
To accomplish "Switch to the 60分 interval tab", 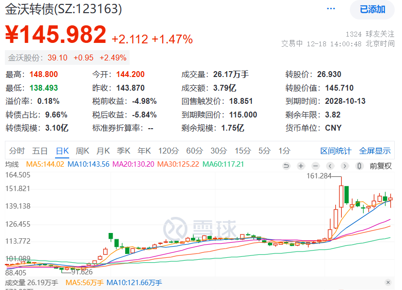I will coord(194,151).
